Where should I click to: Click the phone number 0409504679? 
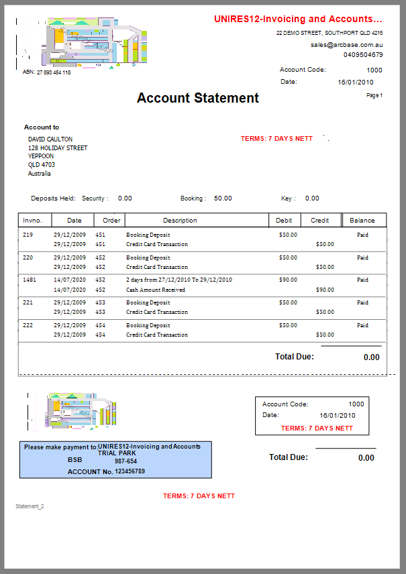363,54
